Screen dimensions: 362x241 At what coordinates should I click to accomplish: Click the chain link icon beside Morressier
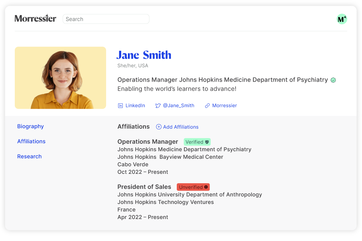[207, 106]
